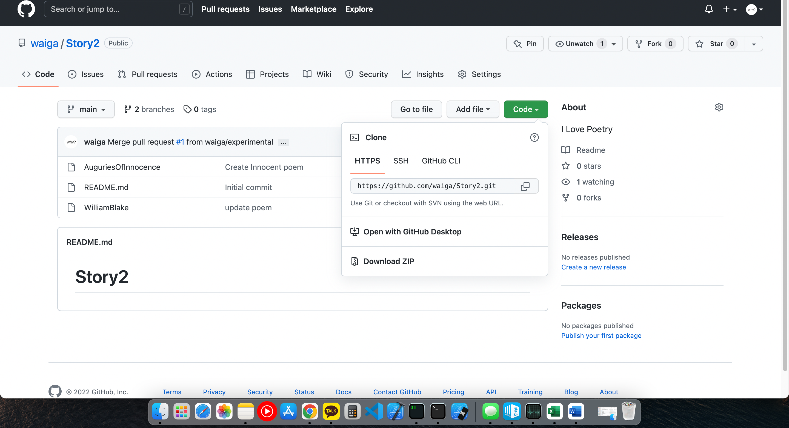This screenshot has height=428, width=789.
Task: Launch Safari from the dock
Action: click(x=203, y=412)
